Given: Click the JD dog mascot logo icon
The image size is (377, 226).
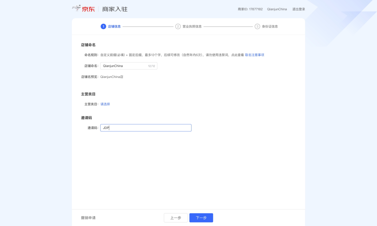Looking at the screenshot, I should point(76,8).
